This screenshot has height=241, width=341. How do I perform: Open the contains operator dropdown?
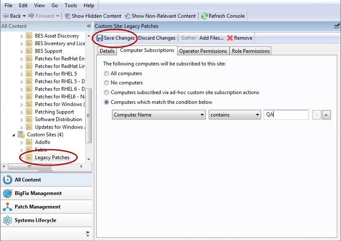[x=235, y=115]
